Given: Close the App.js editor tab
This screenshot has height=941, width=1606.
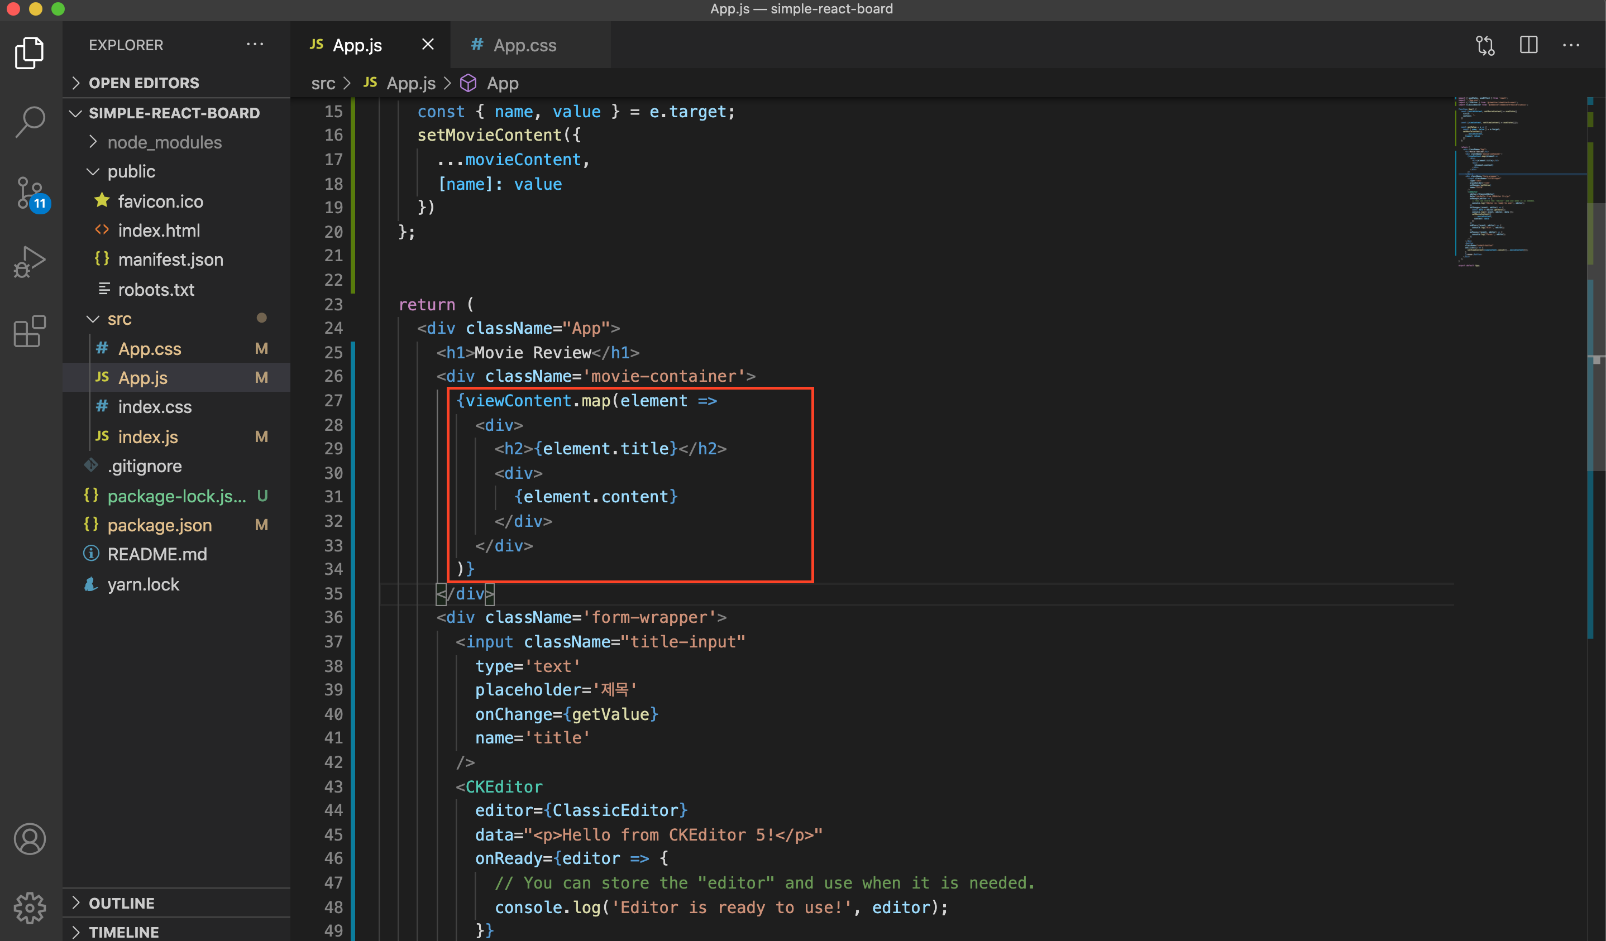Looking at the screenshot, I should pyautogui.click(x=428, y=45).
